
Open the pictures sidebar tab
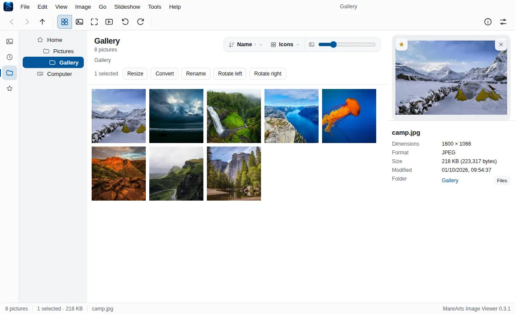click(10, 41)
